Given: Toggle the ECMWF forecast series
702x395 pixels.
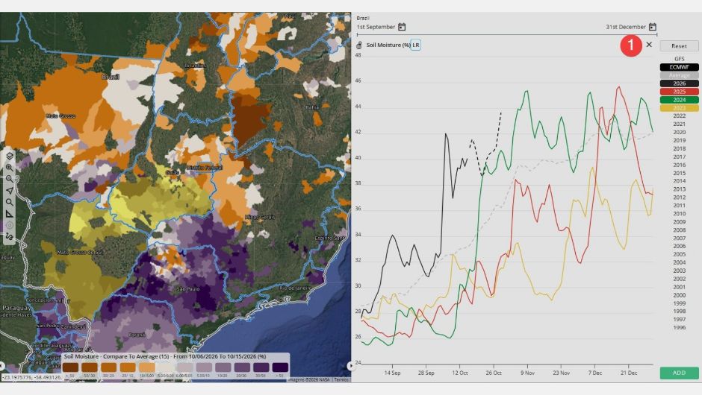Looking at the screenshot, I should 679,67.
